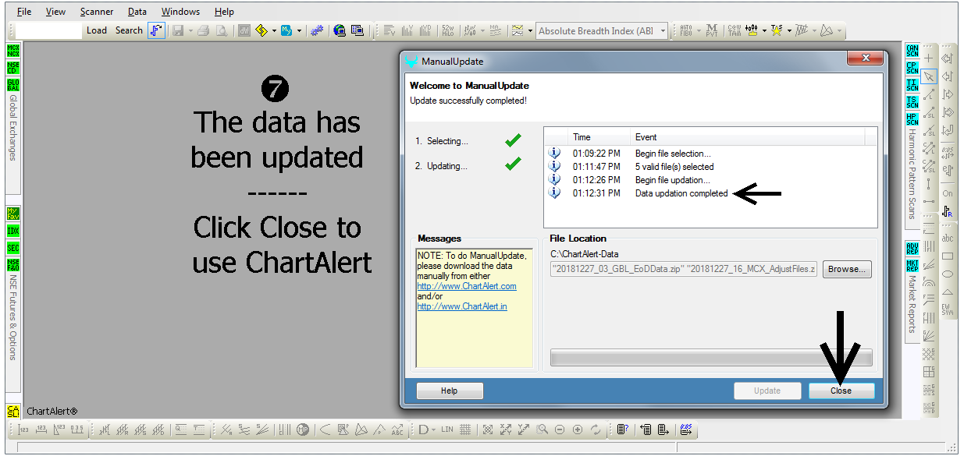
Task: Open the Windows menu
Action: click(180, 12)
